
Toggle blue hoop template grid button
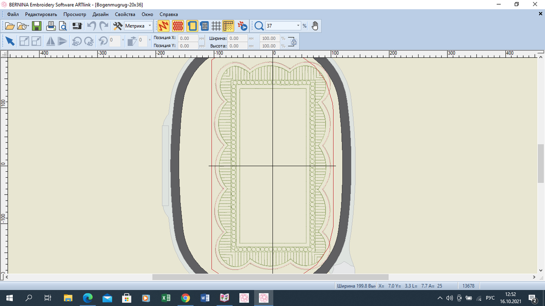click(x=204, y=26)
